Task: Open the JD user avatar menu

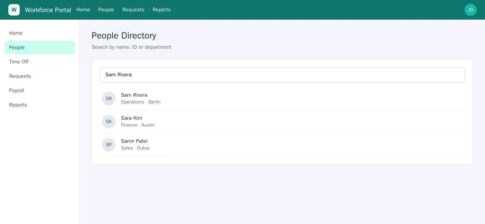Action: (x=471, y=10)
